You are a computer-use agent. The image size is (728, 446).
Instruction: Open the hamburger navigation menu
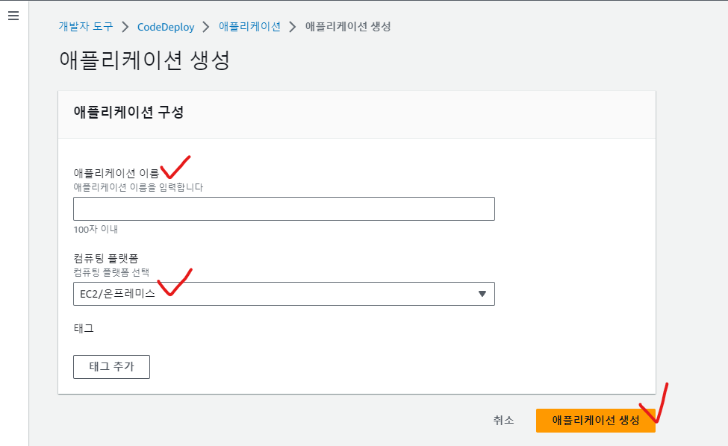pyautogui.click(x=13, y=16)
